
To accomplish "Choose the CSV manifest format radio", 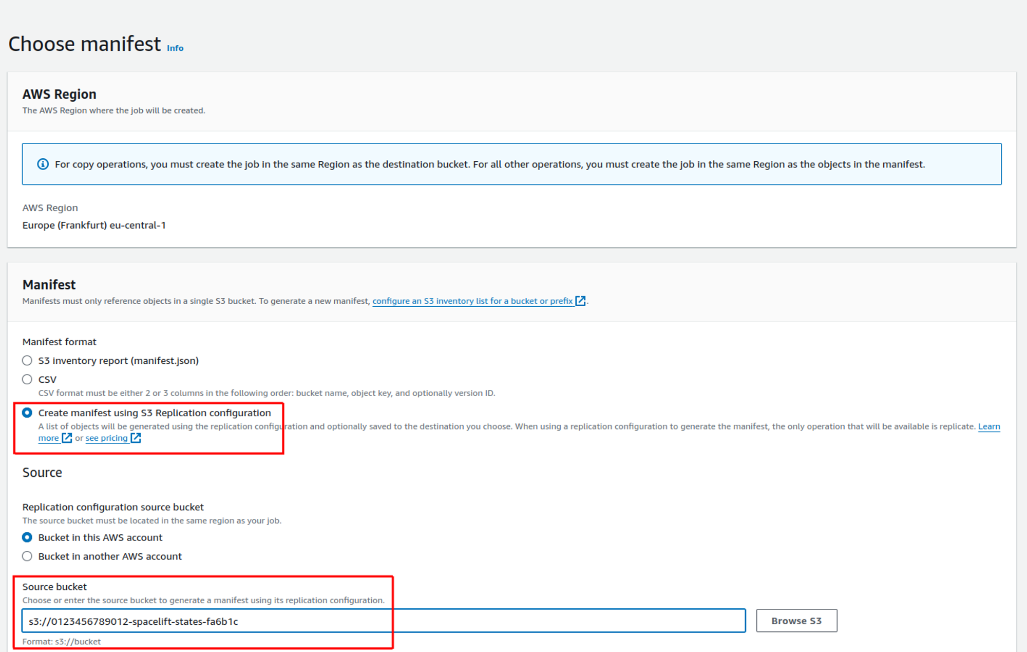I will [x=27, y=380].
